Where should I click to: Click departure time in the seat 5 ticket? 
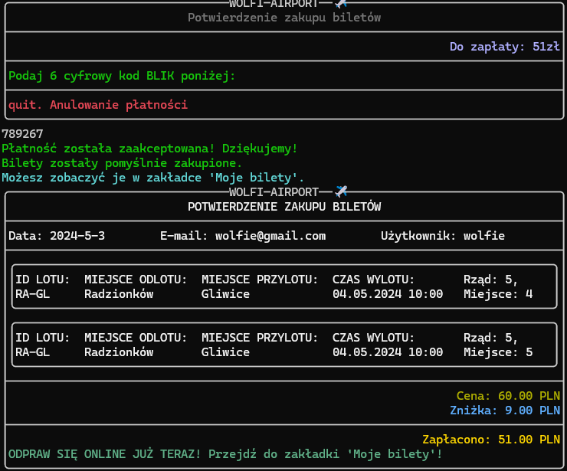pyautogui.click(x=388, y=352)
